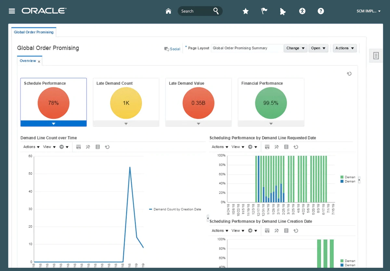Open the Change page layout dropdown
This screenshot has width=390, height=271.
click(x=295, y=48)
